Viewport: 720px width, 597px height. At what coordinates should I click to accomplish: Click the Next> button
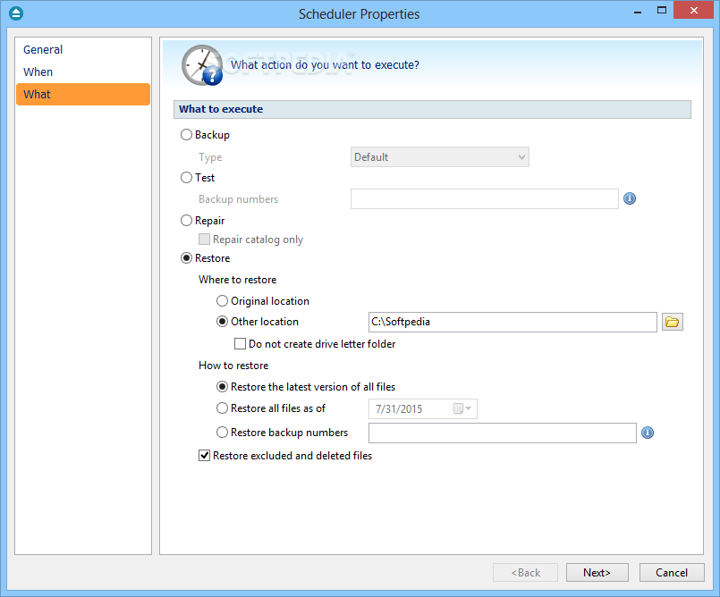597,573
